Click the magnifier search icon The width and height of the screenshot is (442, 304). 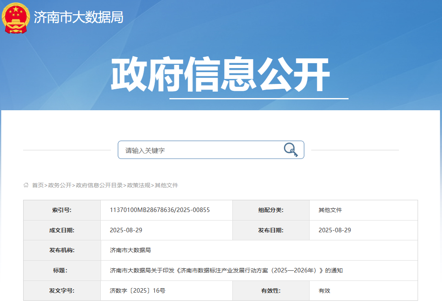click(x=290, y=150)
